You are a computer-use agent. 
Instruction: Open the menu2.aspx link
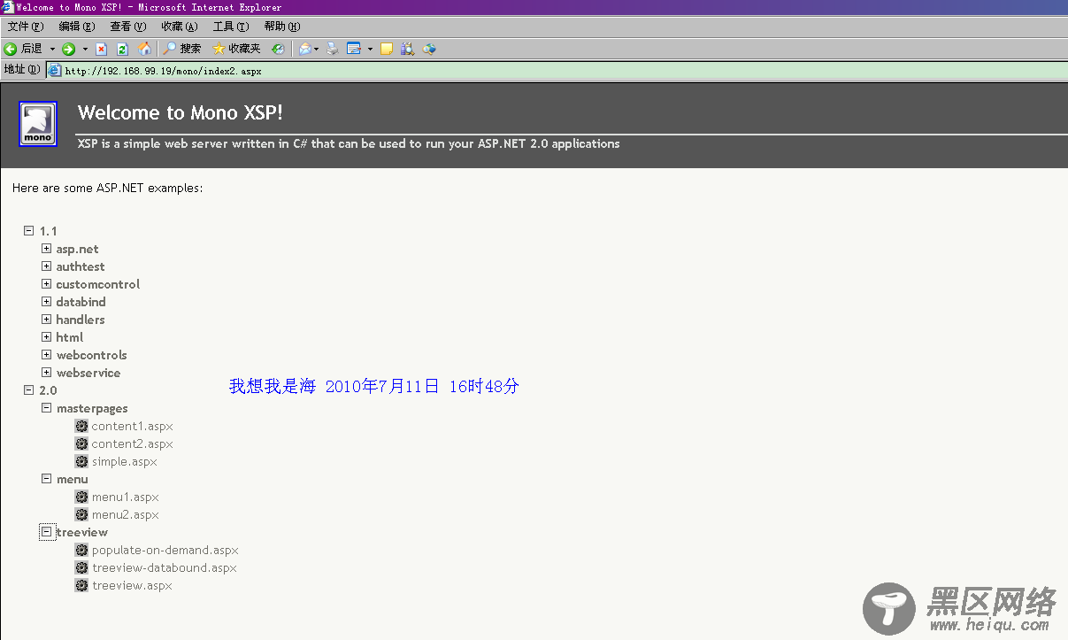[125, 514]
